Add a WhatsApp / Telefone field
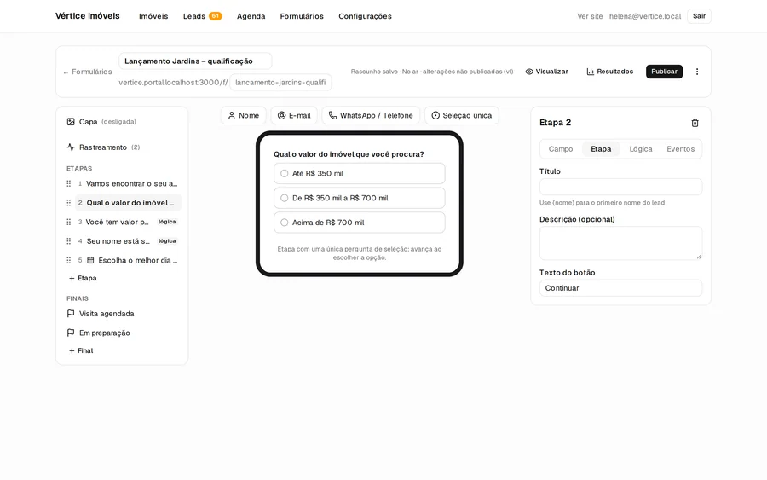Screen dimensions: 767x480 pos(371,115)
